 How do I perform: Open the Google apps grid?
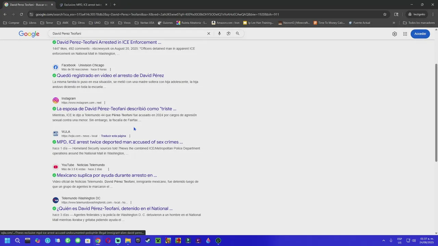click(x=405, y=34)
